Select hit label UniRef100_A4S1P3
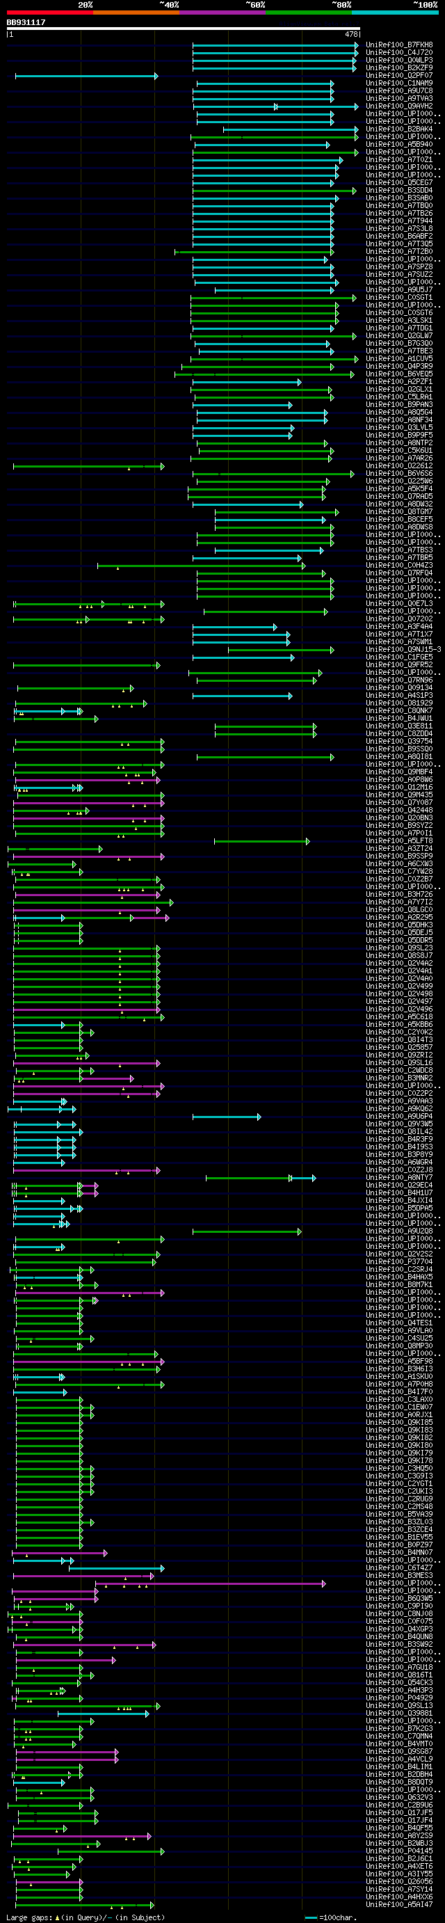Screen dimensions: 445x1923 pyautogui.click(x=398, y=695)
